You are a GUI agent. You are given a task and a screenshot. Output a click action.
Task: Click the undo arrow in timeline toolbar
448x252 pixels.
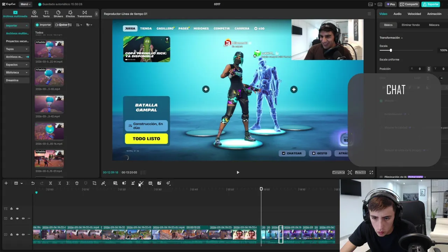(x=33, y=183)
